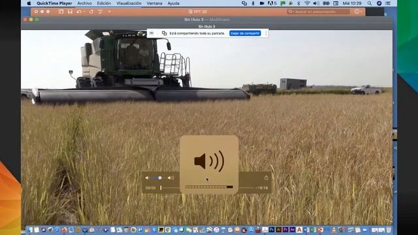418x235 pixels.
Task: Open VLC cone icon in the Dock
Action: pyautogui.click(x=334, y=230)
